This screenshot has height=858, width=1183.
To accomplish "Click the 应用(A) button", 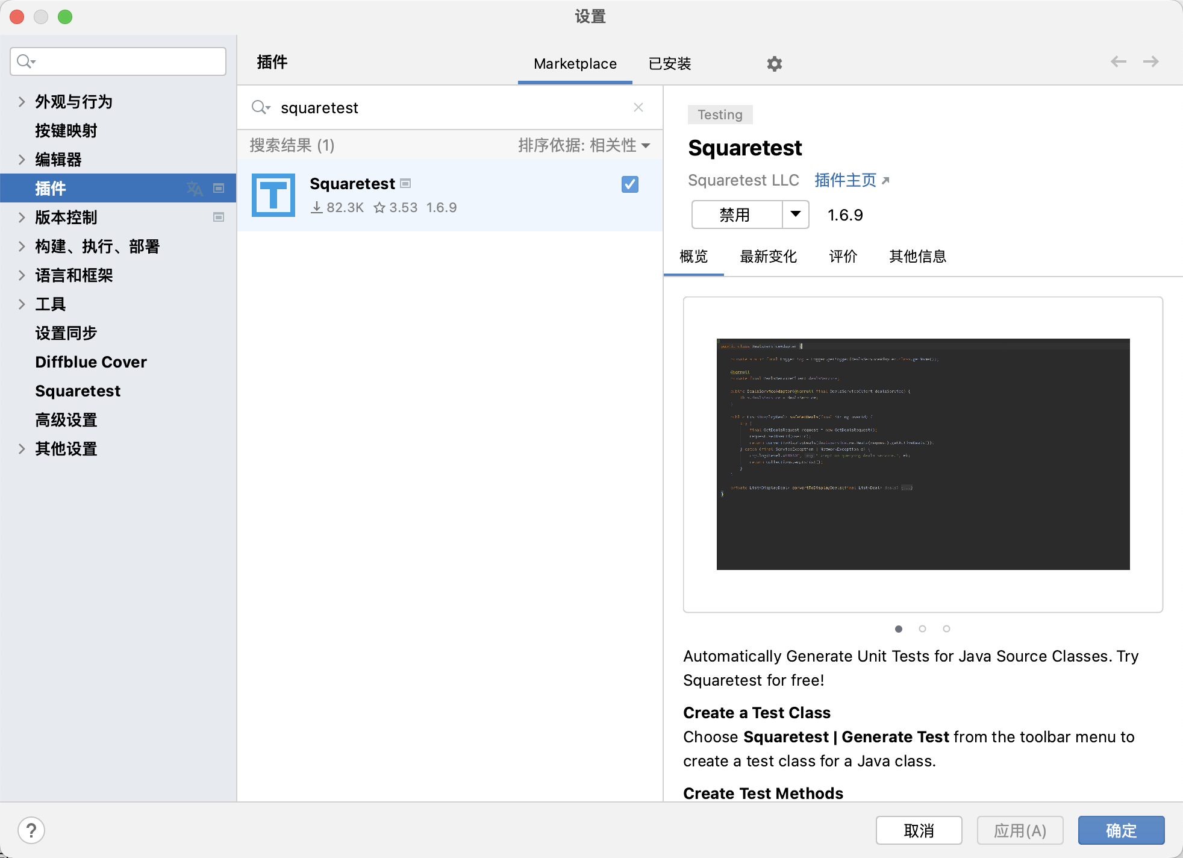I will (x=1020, y=830).
